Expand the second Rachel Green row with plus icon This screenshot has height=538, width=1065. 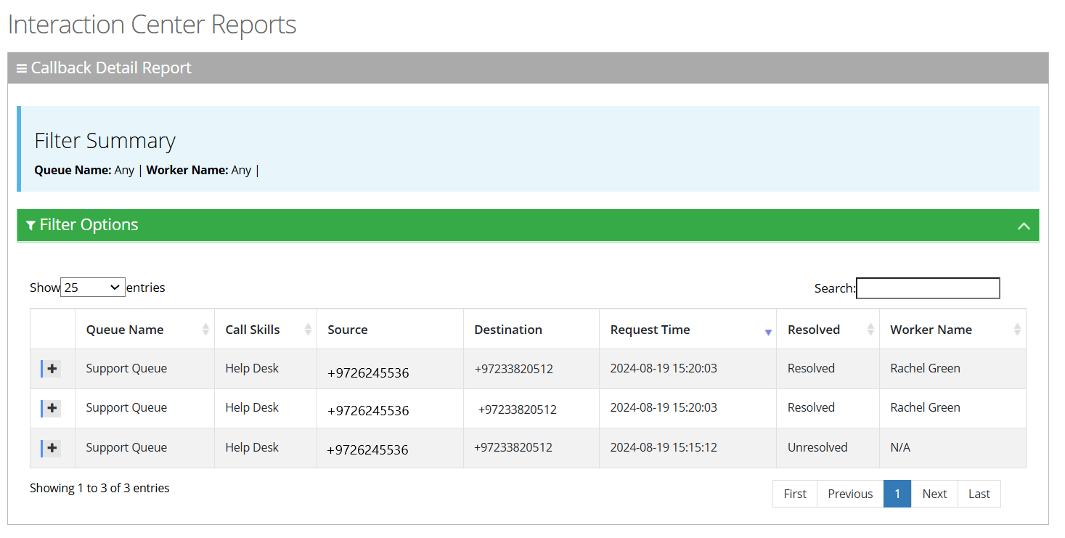click(x=52, y=408)
